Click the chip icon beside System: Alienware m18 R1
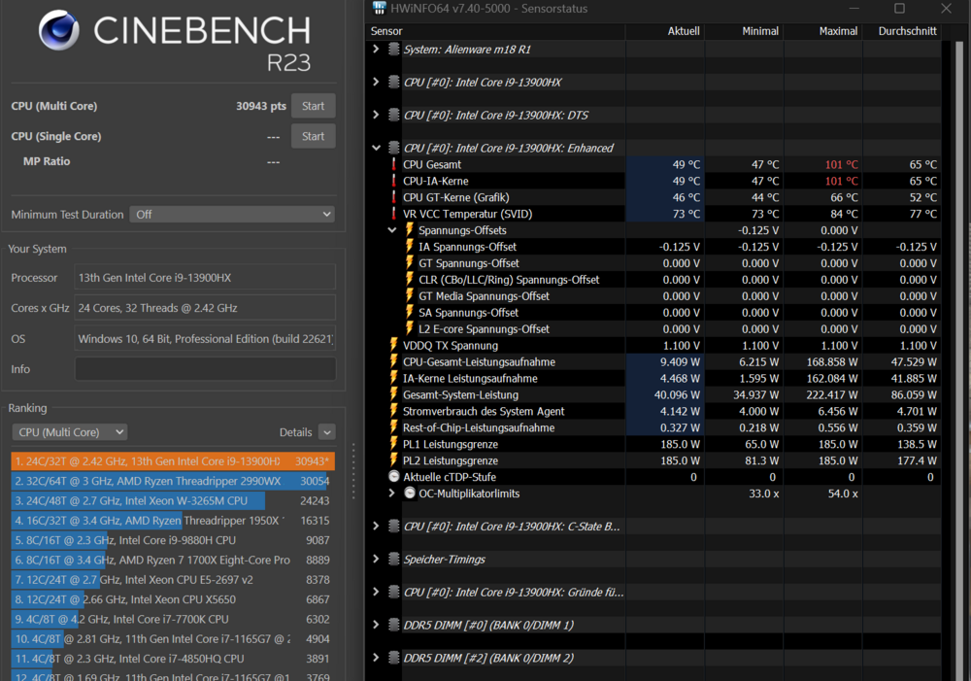Image resolution: width=971 pixels, height=681 pixels. coord(393,49)
